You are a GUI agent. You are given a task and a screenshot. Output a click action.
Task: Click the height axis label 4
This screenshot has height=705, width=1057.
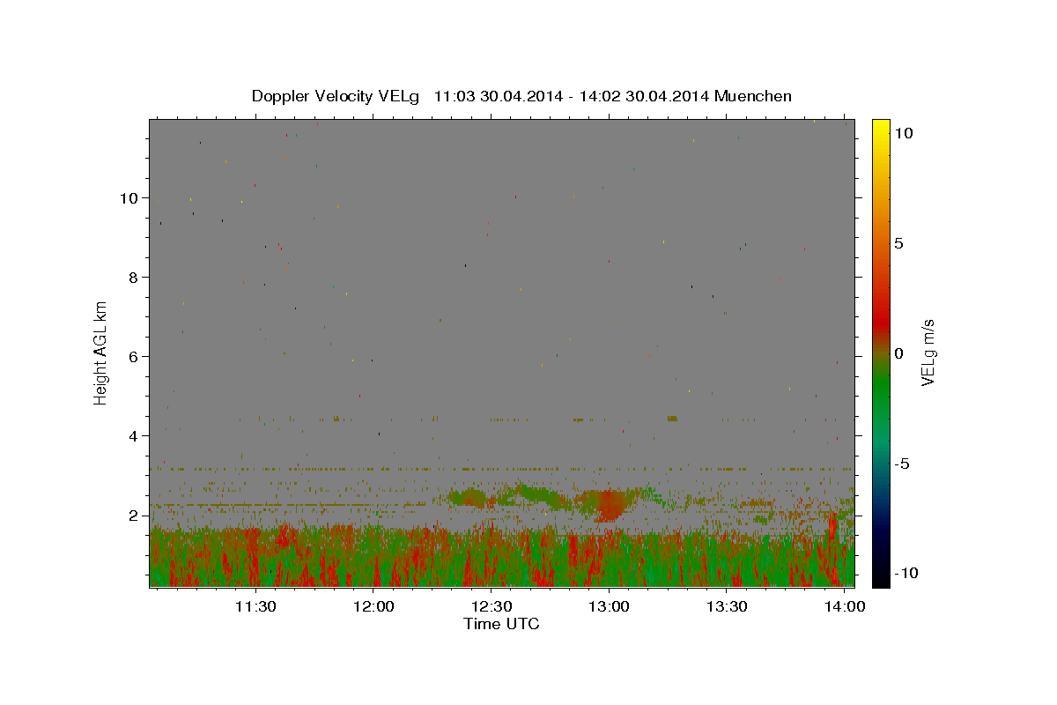pos(134,436)
